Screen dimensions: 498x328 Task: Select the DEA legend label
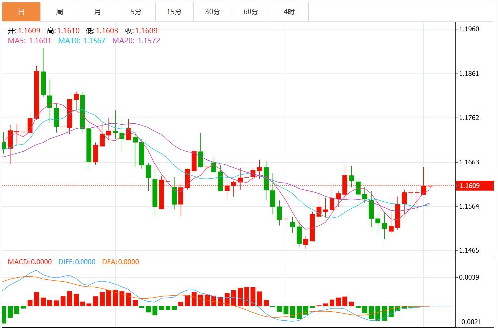click(120, 262)
